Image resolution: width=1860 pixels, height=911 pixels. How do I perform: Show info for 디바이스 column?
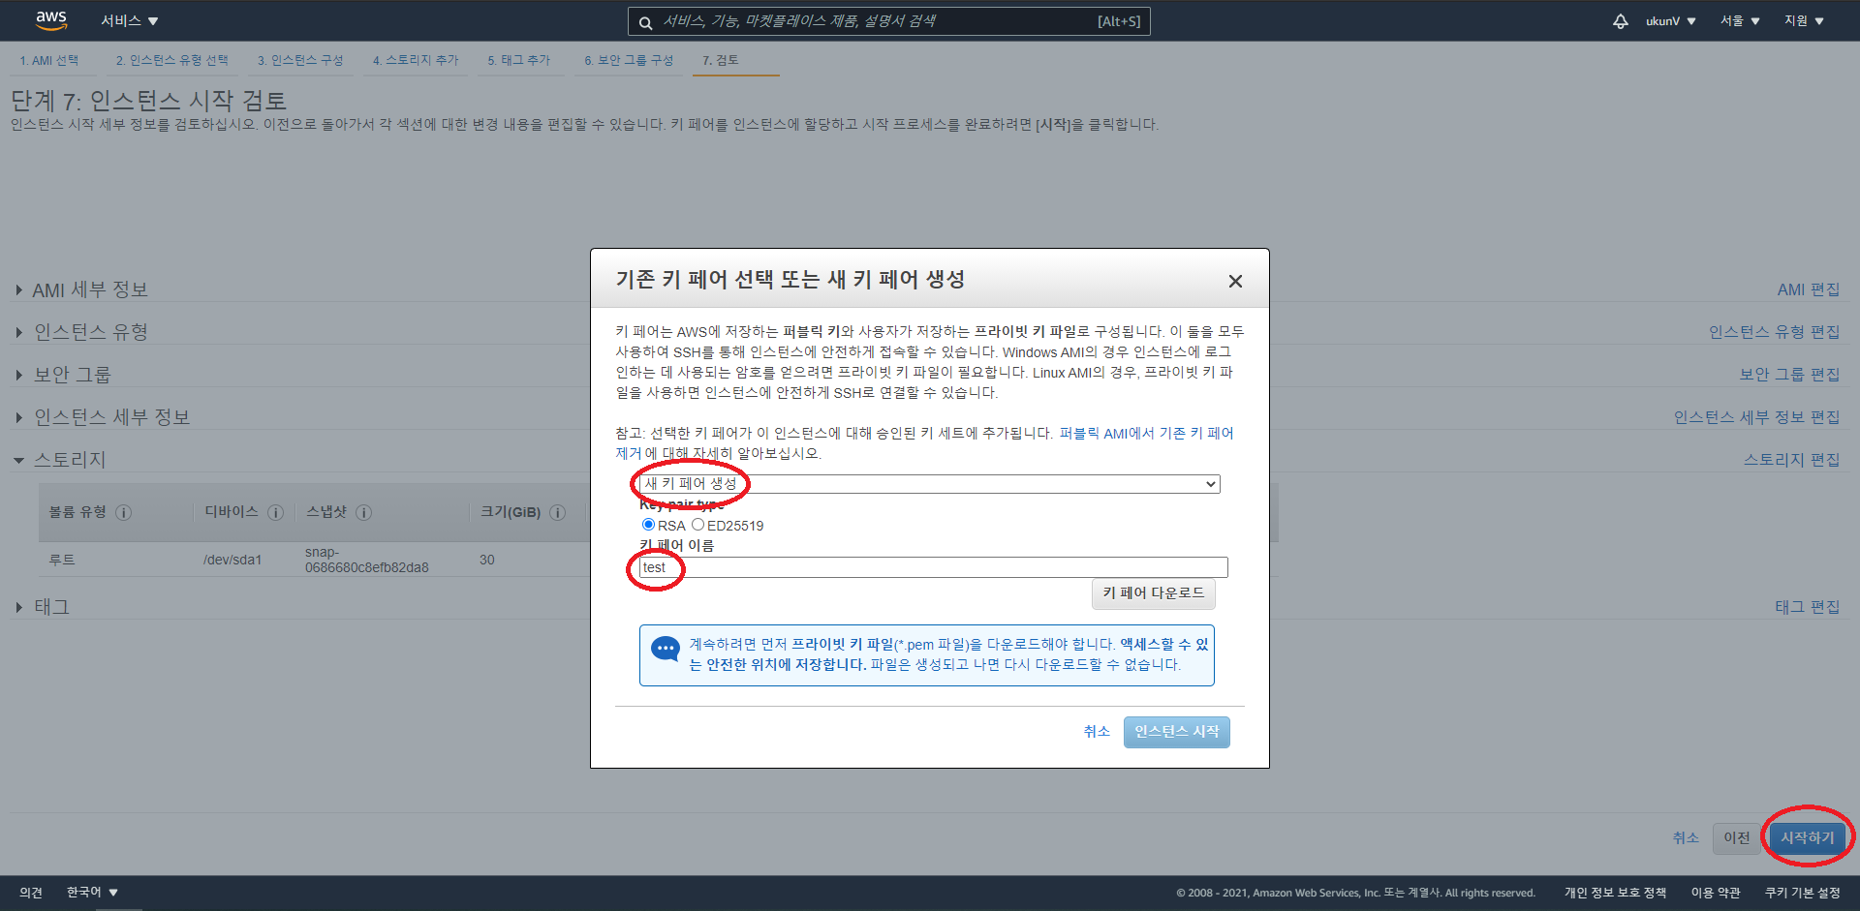pyautogui.click(x=275, y=513)
